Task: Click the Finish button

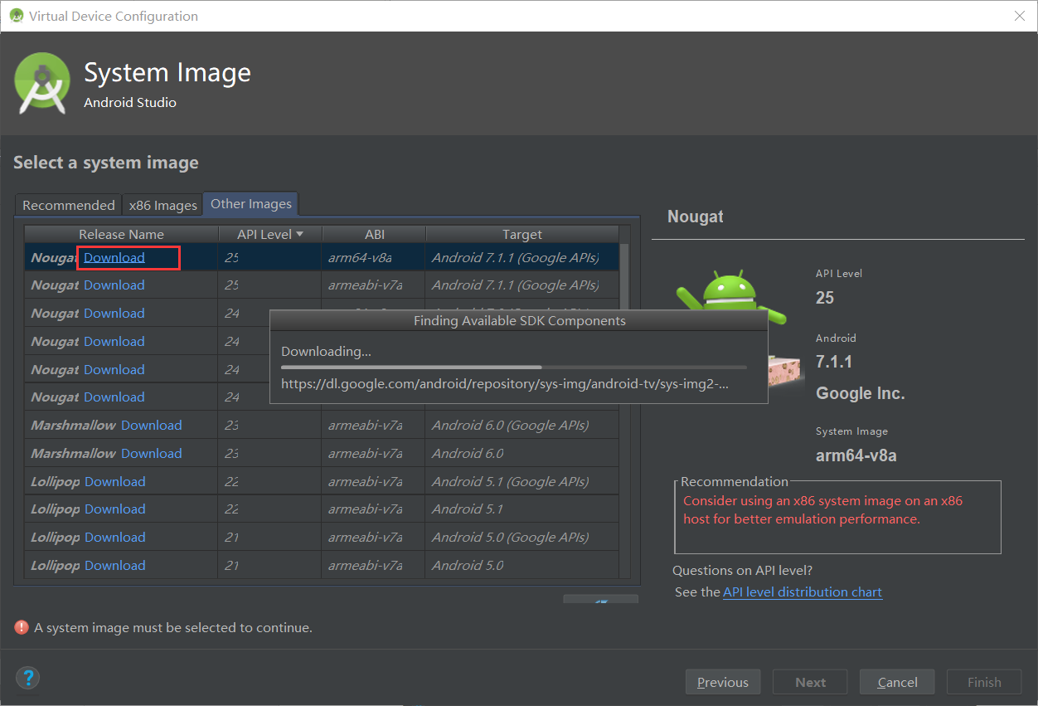Action: [x=984, y=682]
